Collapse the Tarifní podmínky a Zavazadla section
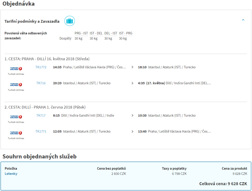Screen dimensions: 252x191 tap(243, 20)
